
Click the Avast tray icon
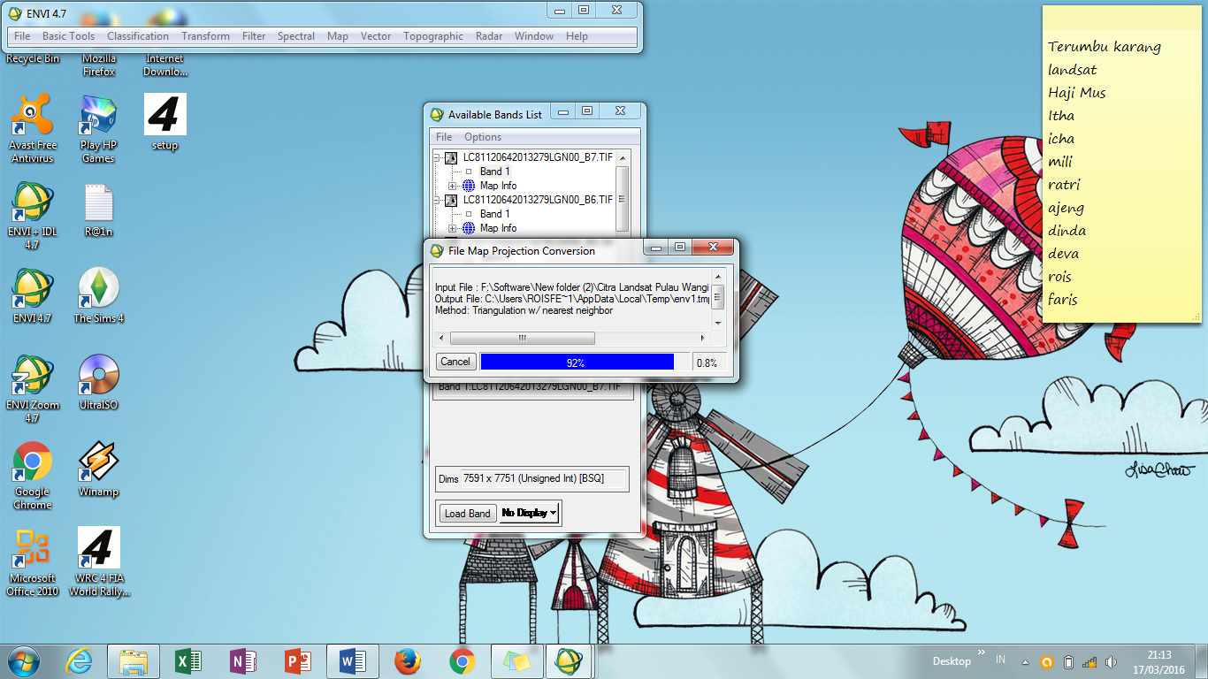1047,662
